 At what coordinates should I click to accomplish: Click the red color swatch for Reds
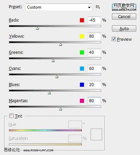tap(82, 20)
